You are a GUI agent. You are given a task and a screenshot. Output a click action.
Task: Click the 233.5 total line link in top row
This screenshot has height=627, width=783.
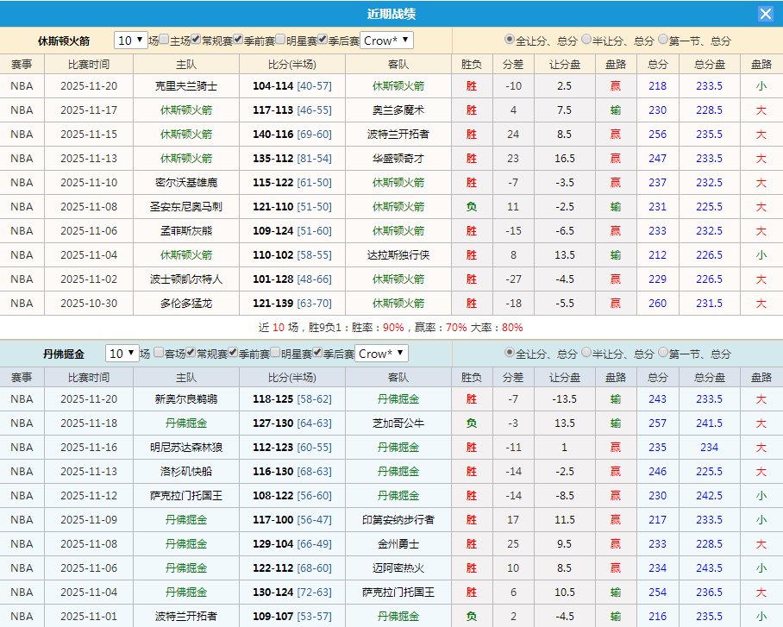tap(708, 86)
